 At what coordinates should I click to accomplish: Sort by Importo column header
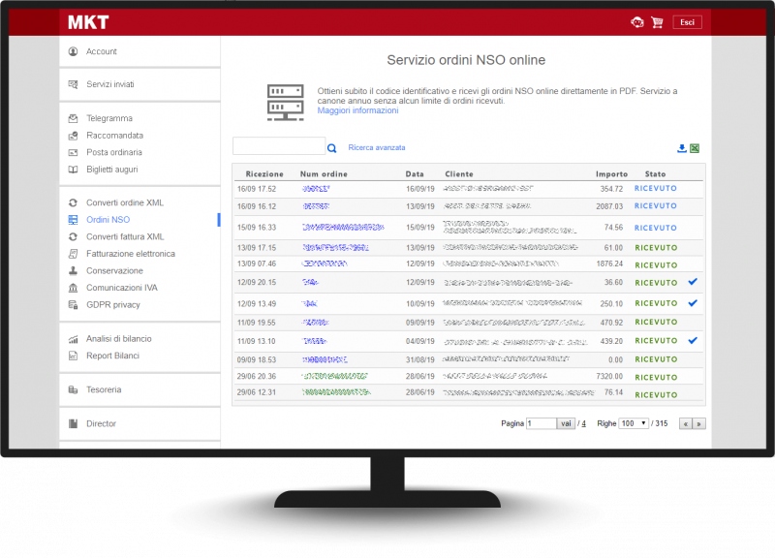click(611, 174)
